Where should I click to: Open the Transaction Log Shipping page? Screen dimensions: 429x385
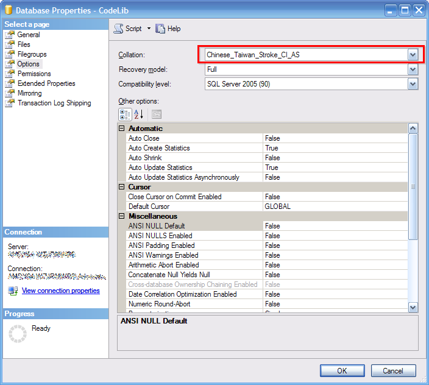coord(54,103)
